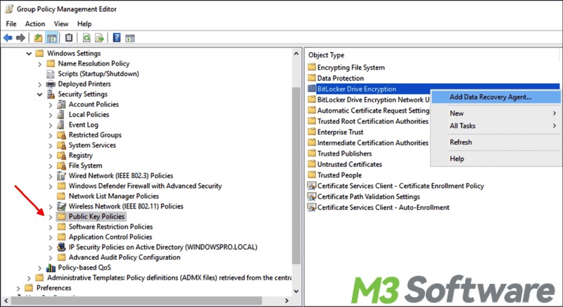
Task: Open the File menu
Action: (x=11, y=24)
